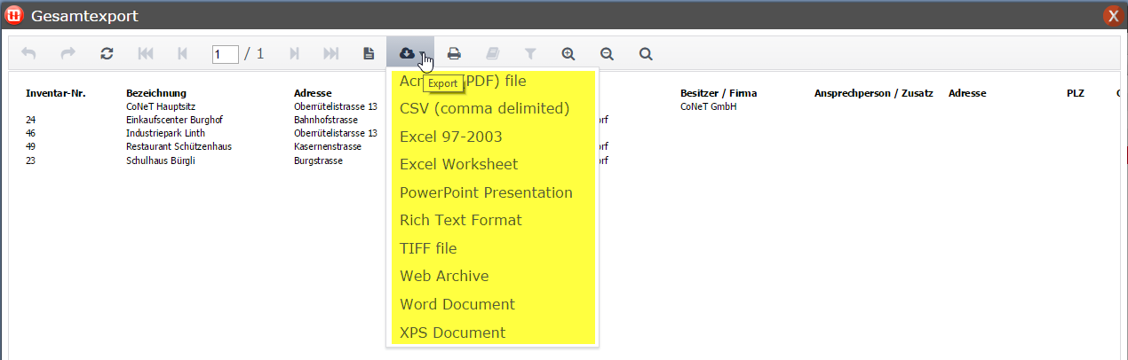Screen dimensions: 1128x360
Task: Export as Word Document
Action: (494, 304)
